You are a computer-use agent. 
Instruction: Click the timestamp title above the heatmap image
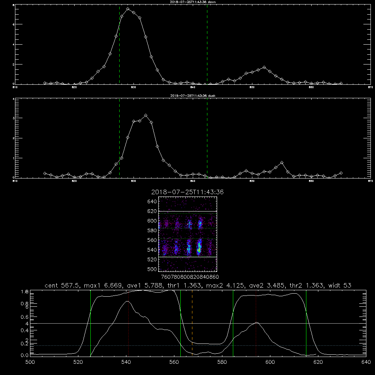187,192
